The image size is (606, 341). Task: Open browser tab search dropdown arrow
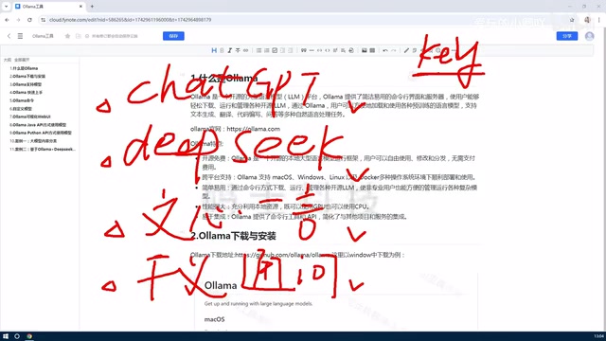tap(7, 7)
